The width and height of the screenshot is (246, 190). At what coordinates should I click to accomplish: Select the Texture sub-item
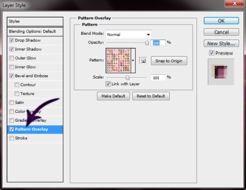click(27, 94)
